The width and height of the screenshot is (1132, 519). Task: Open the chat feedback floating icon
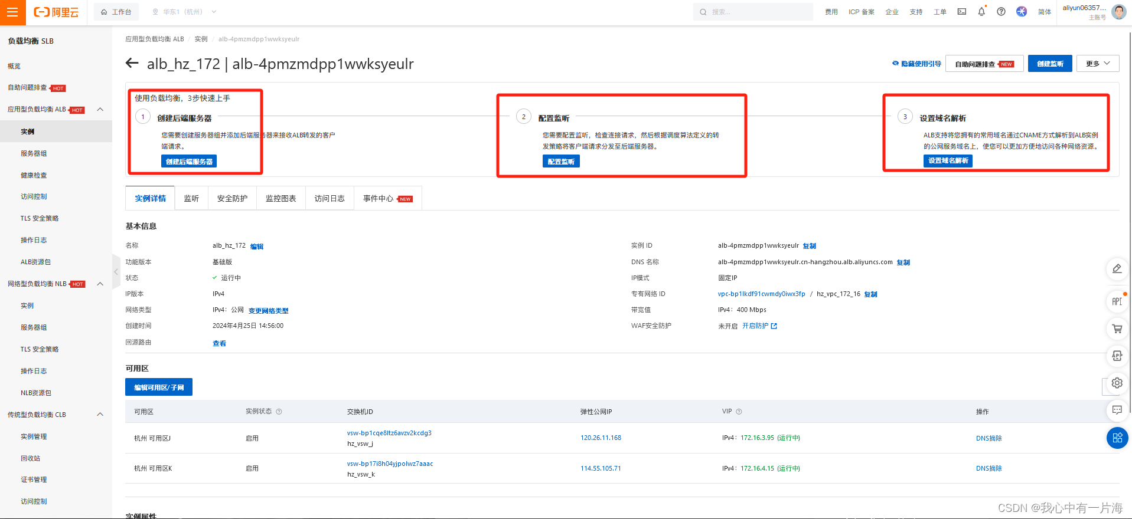[1117, 410]
